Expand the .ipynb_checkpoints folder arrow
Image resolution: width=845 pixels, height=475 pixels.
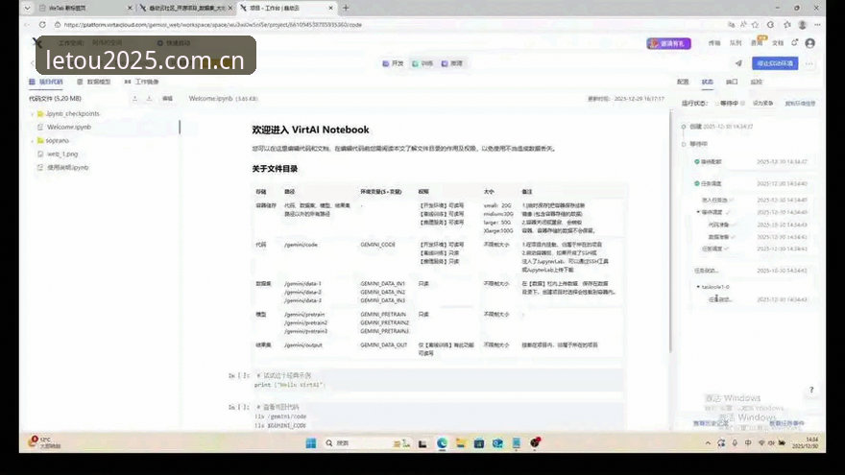33,114
